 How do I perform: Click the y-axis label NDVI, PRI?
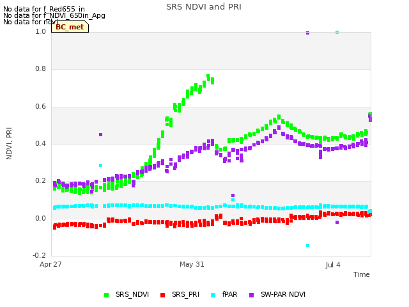9,143
